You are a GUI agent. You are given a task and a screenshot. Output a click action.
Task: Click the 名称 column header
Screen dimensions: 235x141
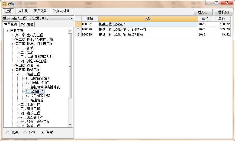tap(148, 19)
